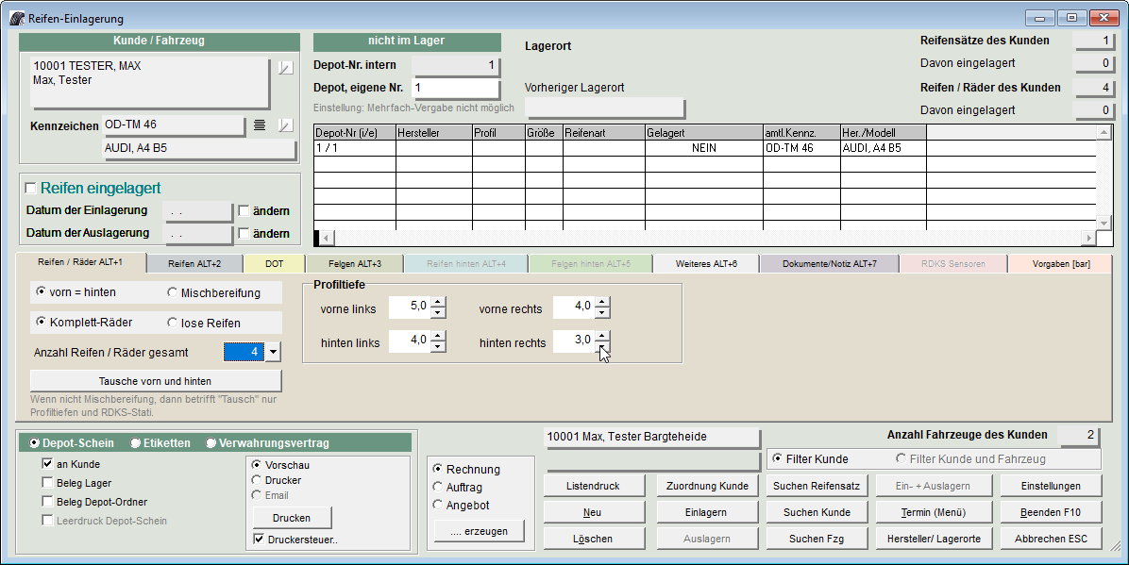Image resolution: width=1129 pixels, height=565 pixels.
Task: Select the lose Reifen radio option
Action: [172, 323]
